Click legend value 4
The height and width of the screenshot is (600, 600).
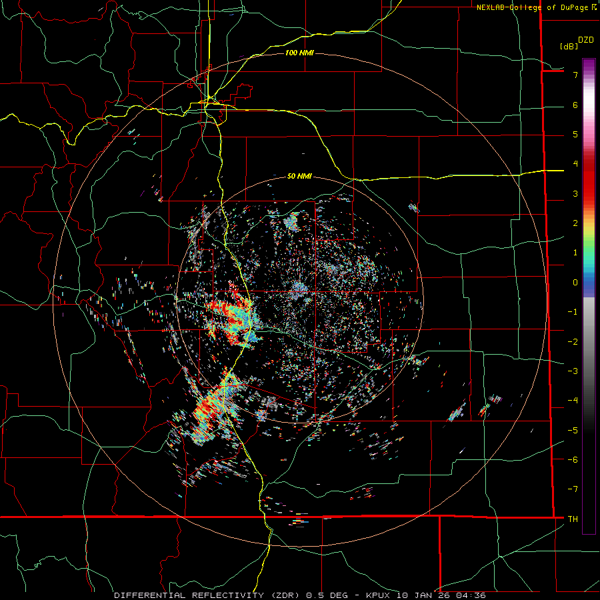[575, 164]
